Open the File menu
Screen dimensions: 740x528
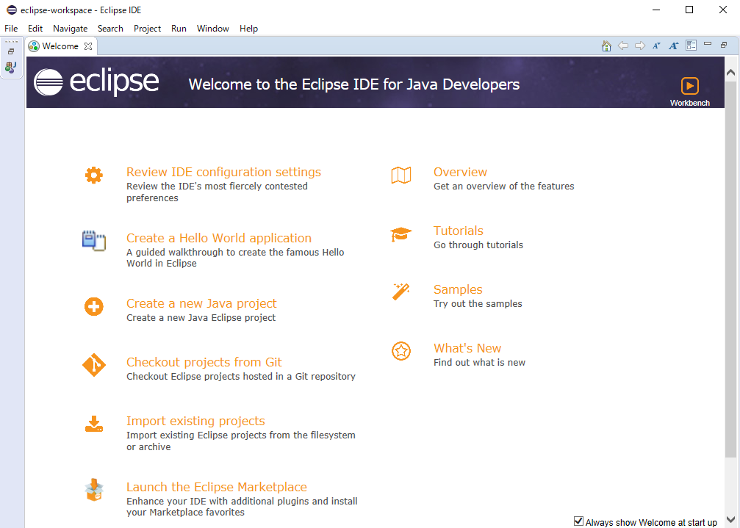[x=11, y=29]
